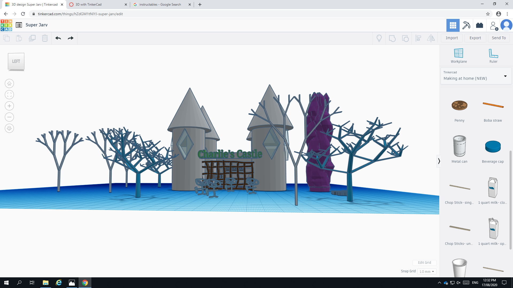Click the Export button
Viewport: 513px width, 288px height.
475,38
